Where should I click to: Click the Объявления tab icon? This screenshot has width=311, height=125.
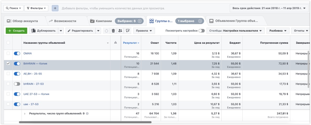211,21
